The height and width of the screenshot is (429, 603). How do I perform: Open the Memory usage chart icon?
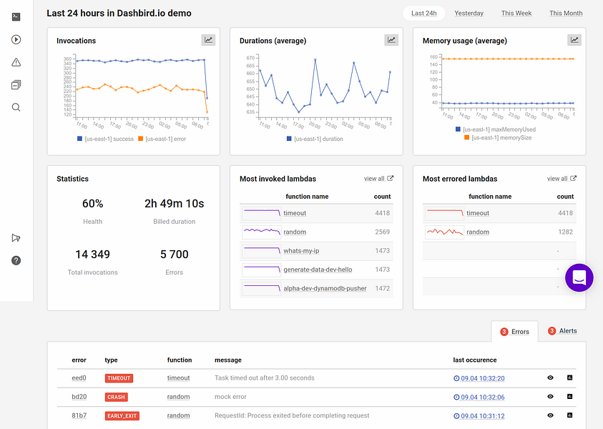pyautogui.click(x=574, y=40)
